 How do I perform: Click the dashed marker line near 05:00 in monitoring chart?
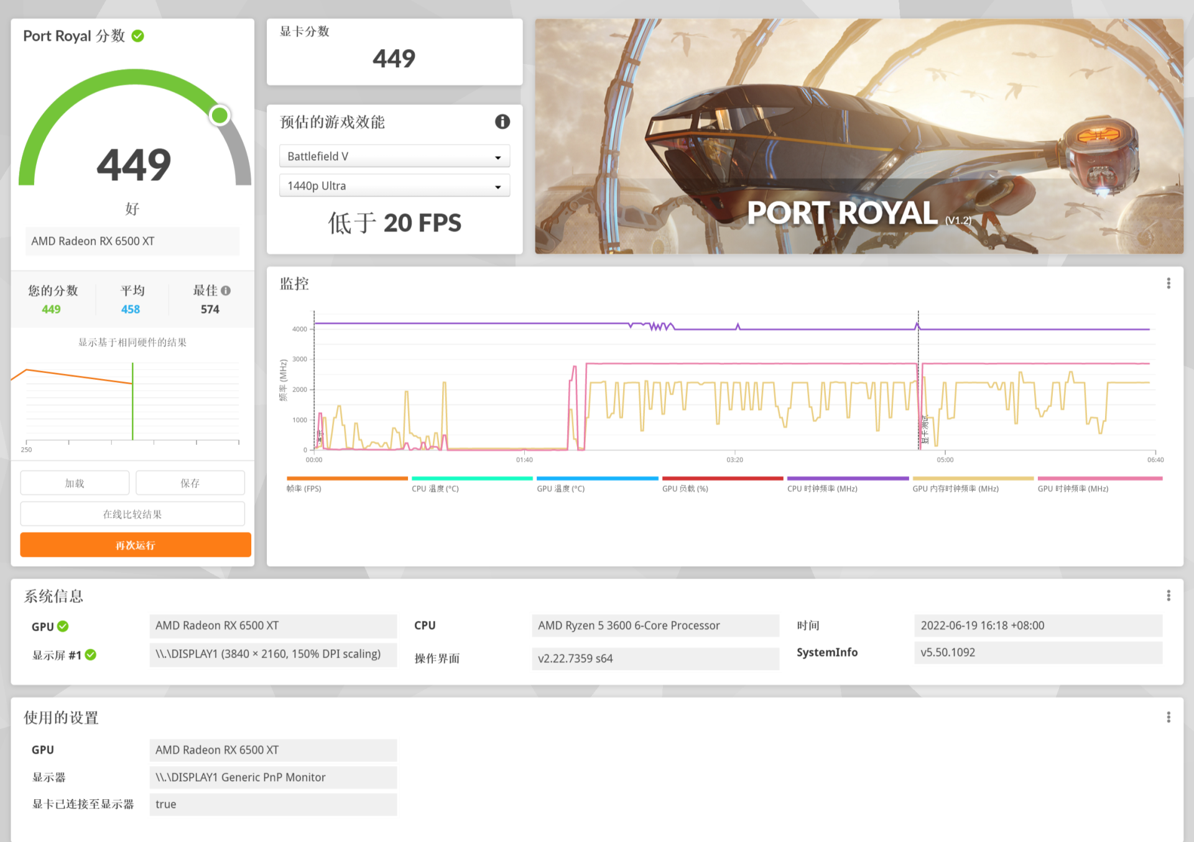[919, 380]
